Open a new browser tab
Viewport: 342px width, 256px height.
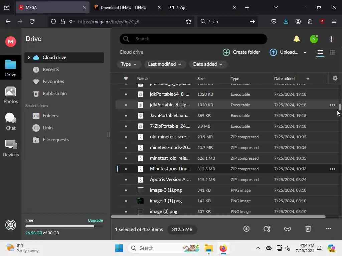(247, 7)
